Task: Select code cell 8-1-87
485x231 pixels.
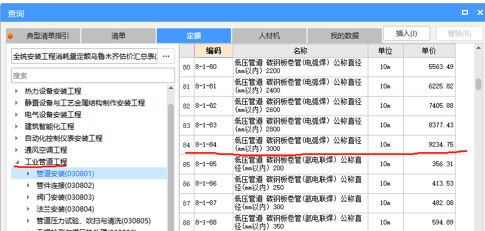Action: [213, 203]
